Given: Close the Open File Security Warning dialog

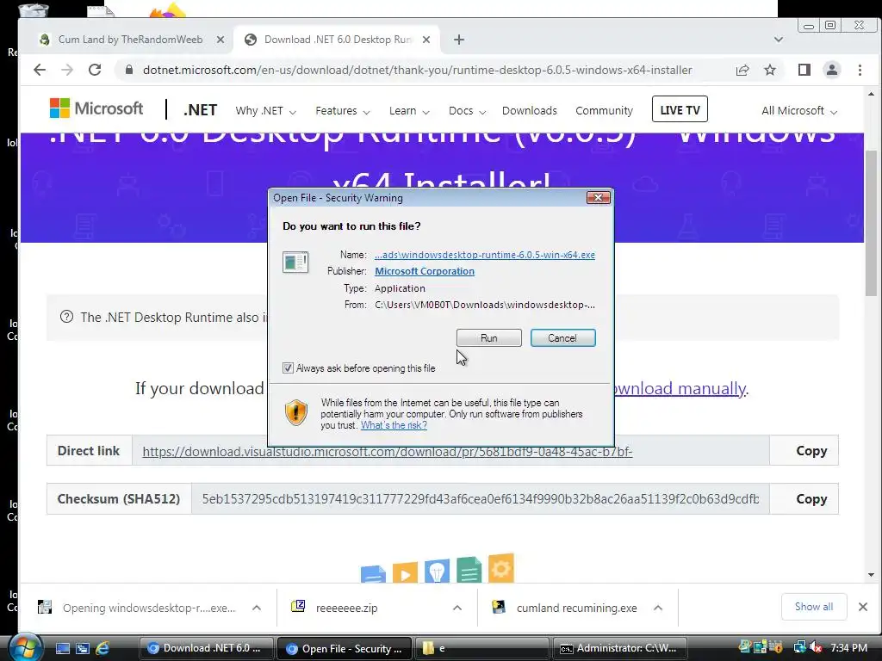Looking at the screenshot, I should (598, 197).
